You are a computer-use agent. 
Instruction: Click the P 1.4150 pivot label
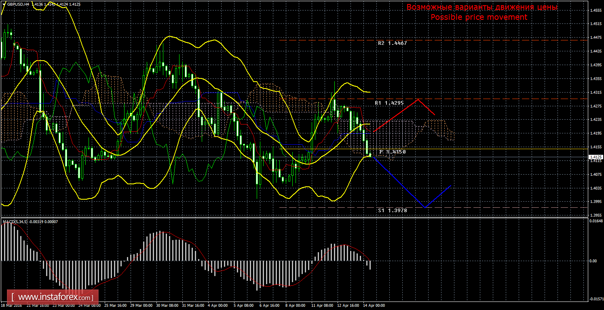(x=393, y=152)
